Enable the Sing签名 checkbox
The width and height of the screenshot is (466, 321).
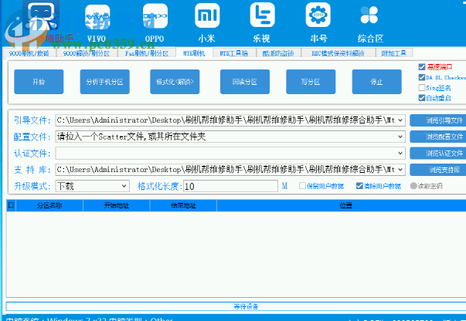click(421, 87)
